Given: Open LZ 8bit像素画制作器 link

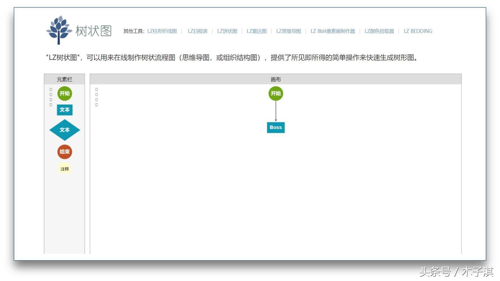Looking at the screenshot, I should (x=333, y=31).
